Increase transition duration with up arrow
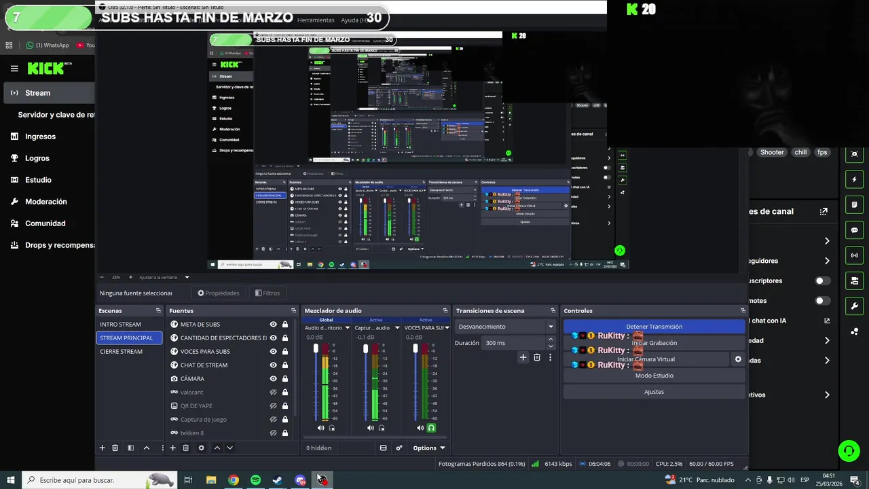 (551, 340)
